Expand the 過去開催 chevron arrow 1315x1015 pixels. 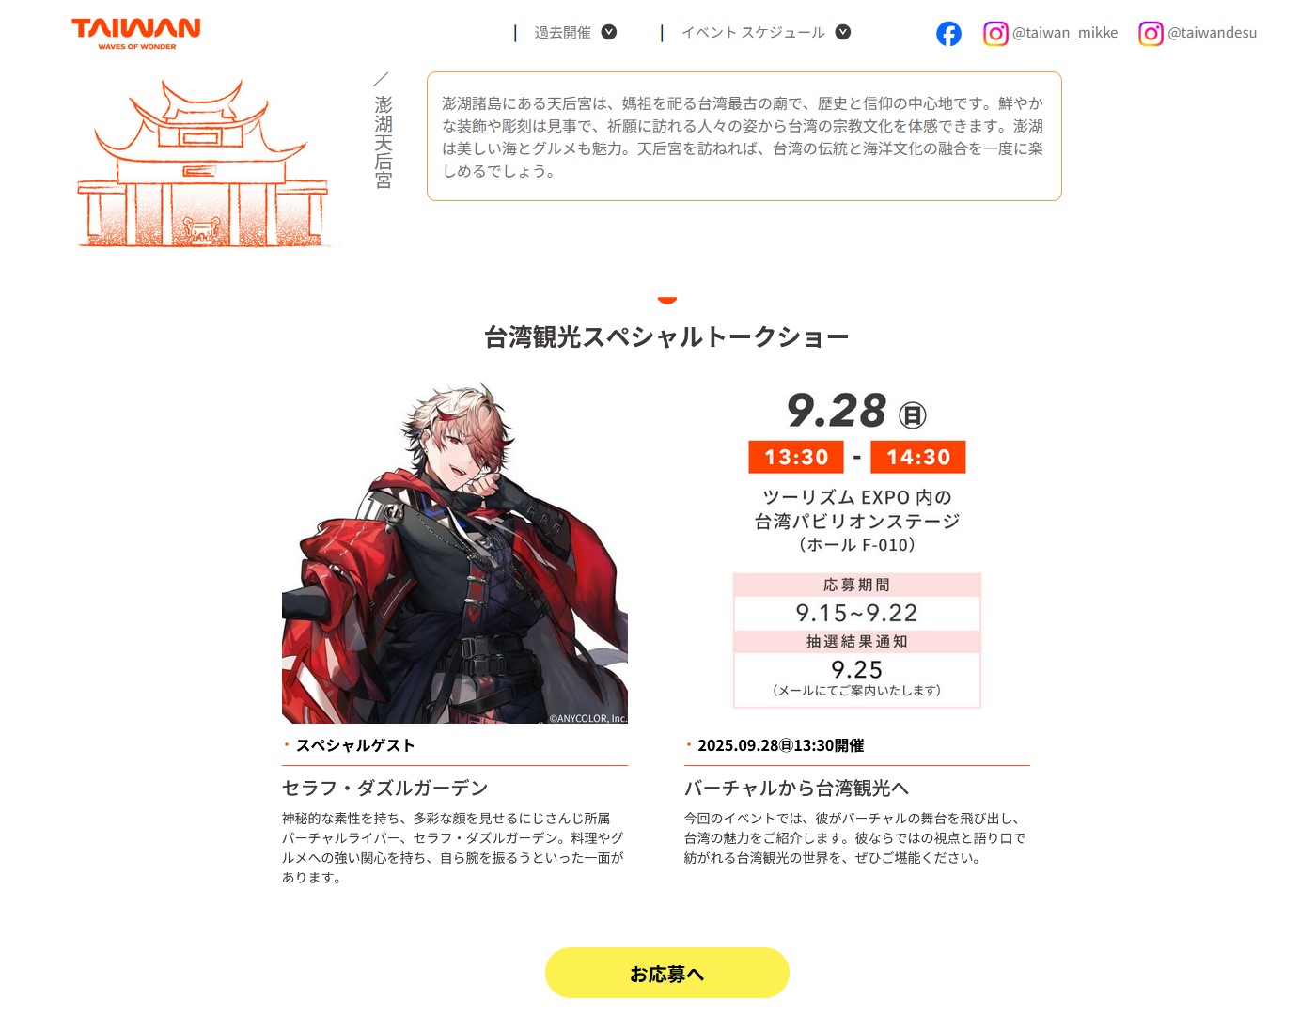point(609,32)
